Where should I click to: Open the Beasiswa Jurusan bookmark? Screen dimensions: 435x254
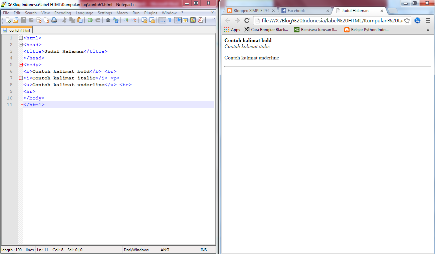(x=316, y=30)
